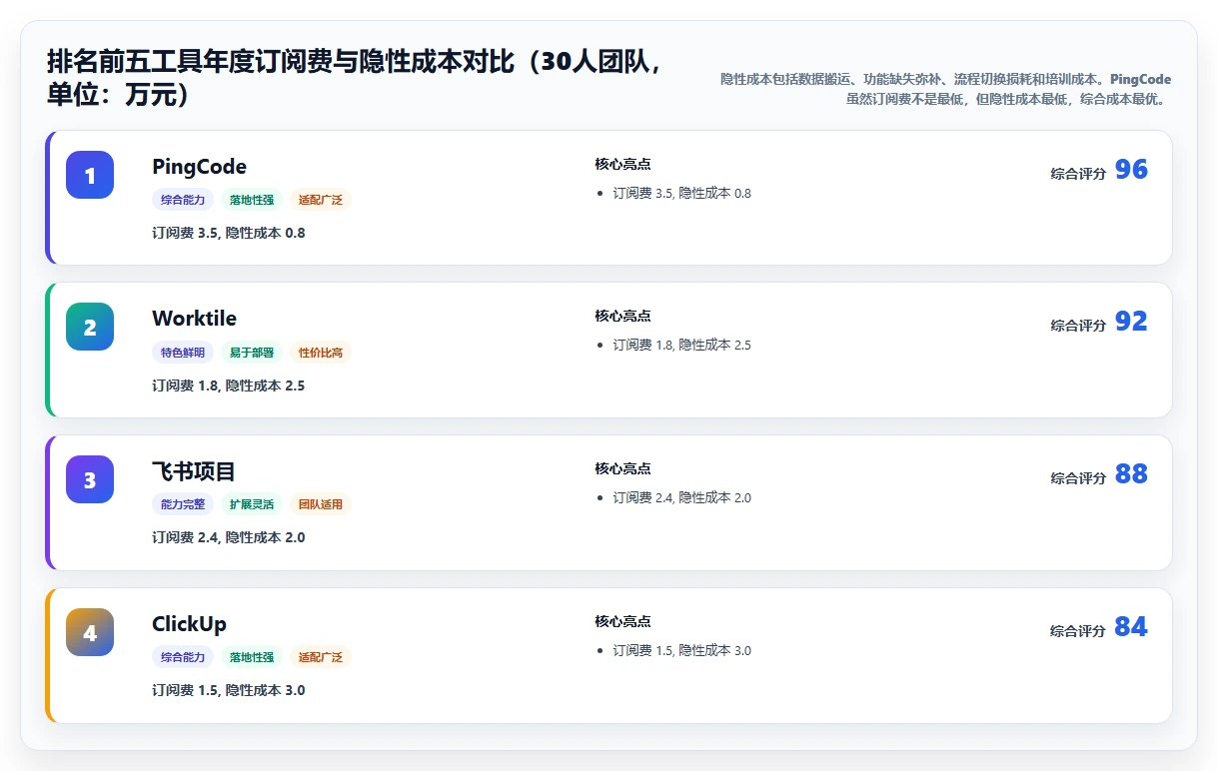Viewport: 1218px width, 771px height.
Task: Click the page title 排名前五工具年度订阅费
Action: 354,79
